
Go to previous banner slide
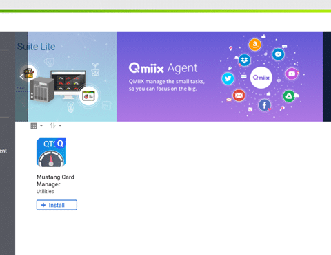point(21,77)
